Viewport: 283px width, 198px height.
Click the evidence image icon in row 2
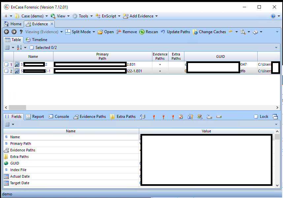tap(17, 71)
